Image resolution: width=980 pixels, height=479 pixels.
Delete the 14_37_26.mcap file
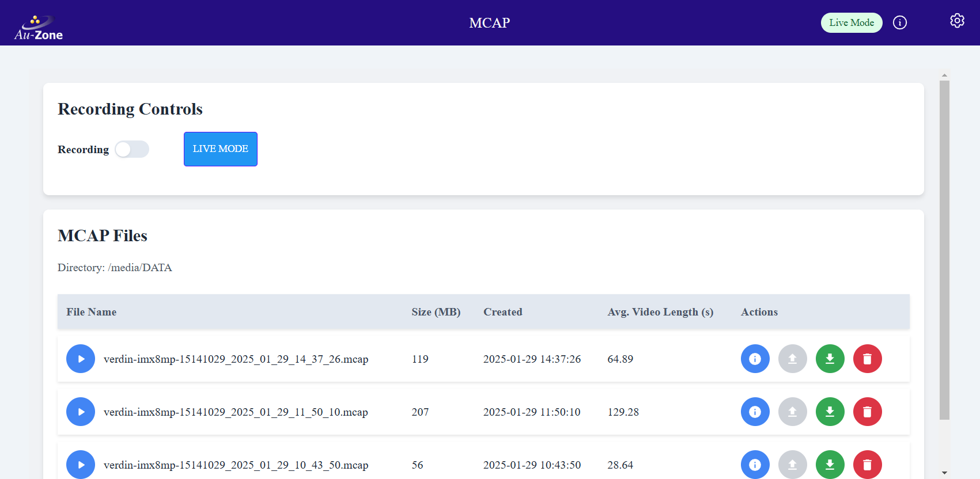868,359
